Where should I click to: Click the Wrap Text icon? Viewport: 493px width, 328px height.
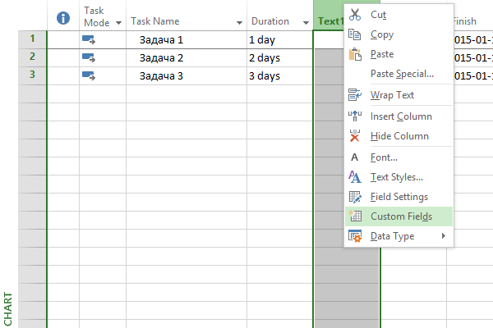click(x=355, y=95)
